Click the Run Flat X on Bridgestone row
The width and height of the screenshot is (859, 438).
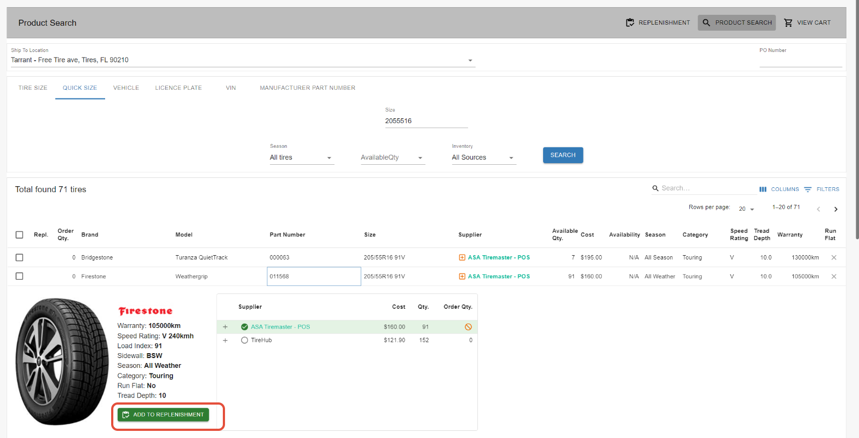[x=834, y=257]
